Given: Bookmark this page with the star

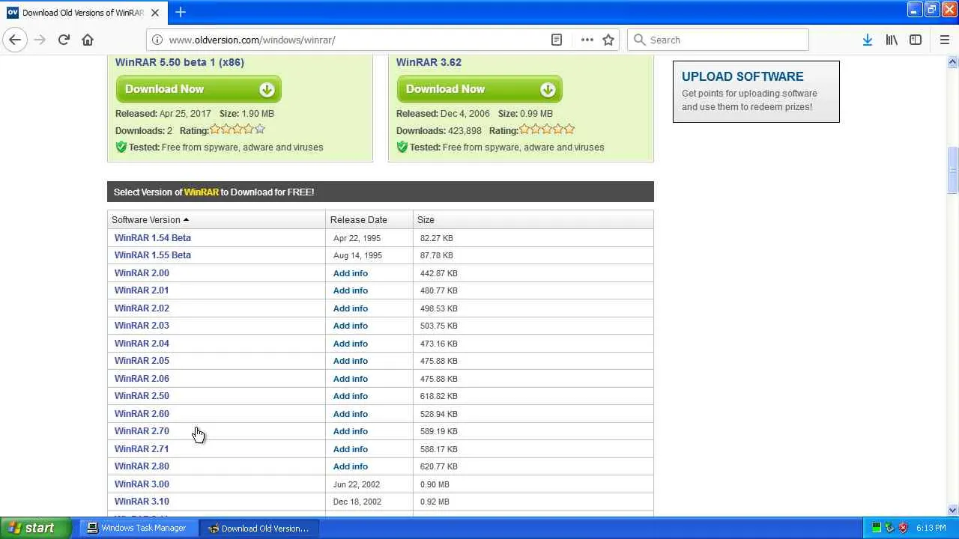Looking at the screenshot, I should click(608, 40).
